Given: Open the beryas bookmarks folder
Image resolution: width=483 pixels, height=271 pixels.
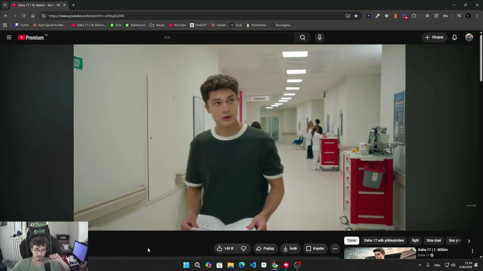Looking at the screenshot, I should [157, 25].
